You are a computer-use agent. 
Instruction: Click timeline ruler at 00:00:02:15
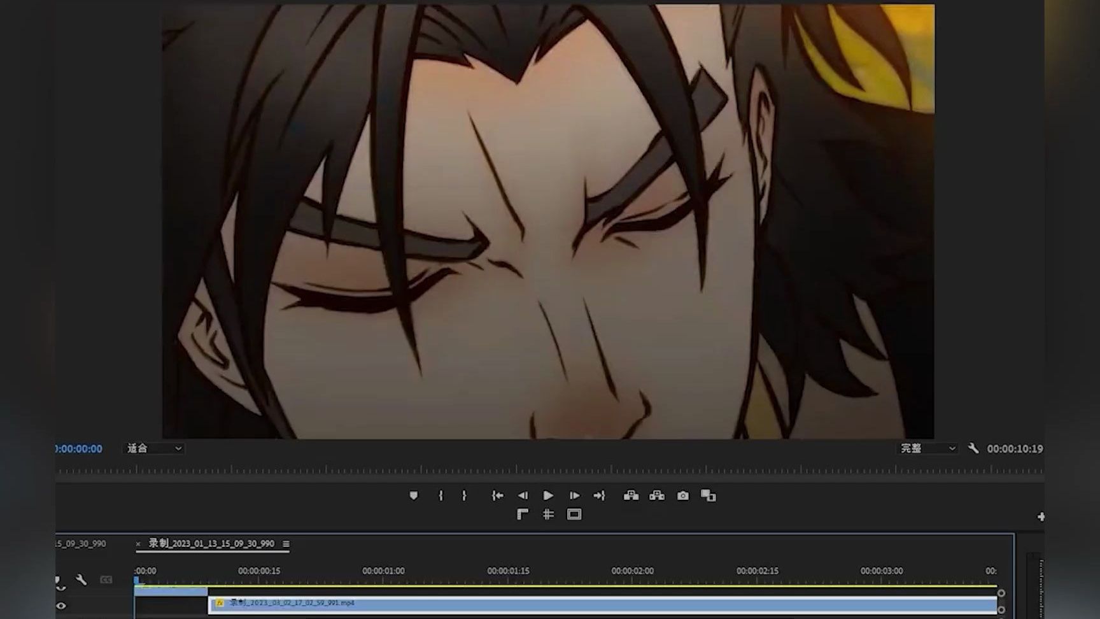pyautogui.click(x=757, y=571)
